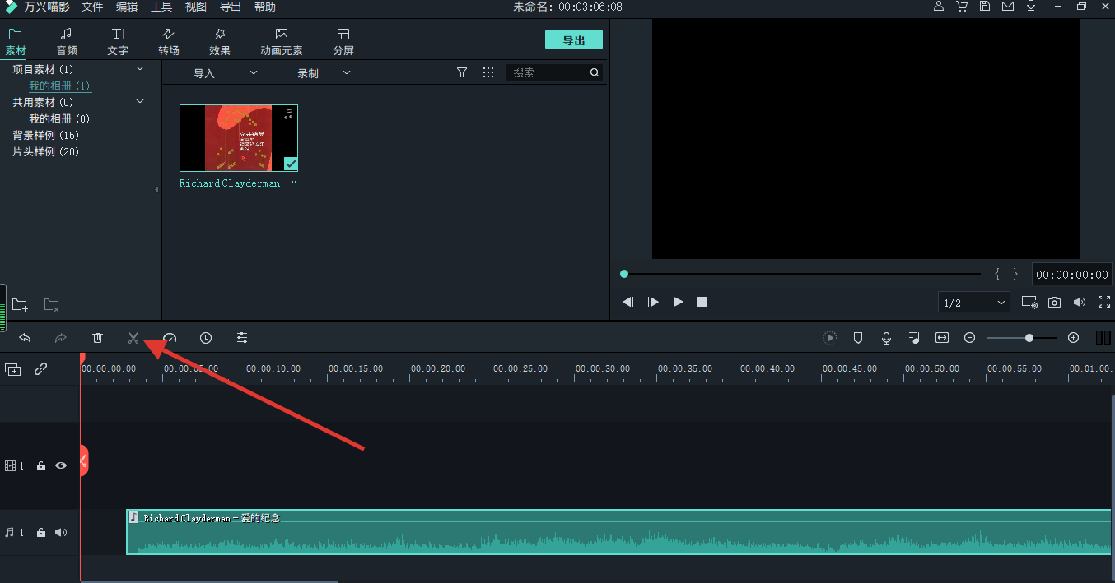Mute audio track 1 speaker icon
The width and height of the screenshot is (1115, 583).
pos(61,532)
